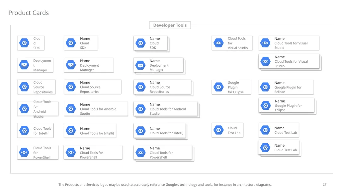The width and height of the screenshot is (340, 191).
Task: Click the icon on the stacked Cloud Tools for Visual Studio card
Action: tap(265, 61)
